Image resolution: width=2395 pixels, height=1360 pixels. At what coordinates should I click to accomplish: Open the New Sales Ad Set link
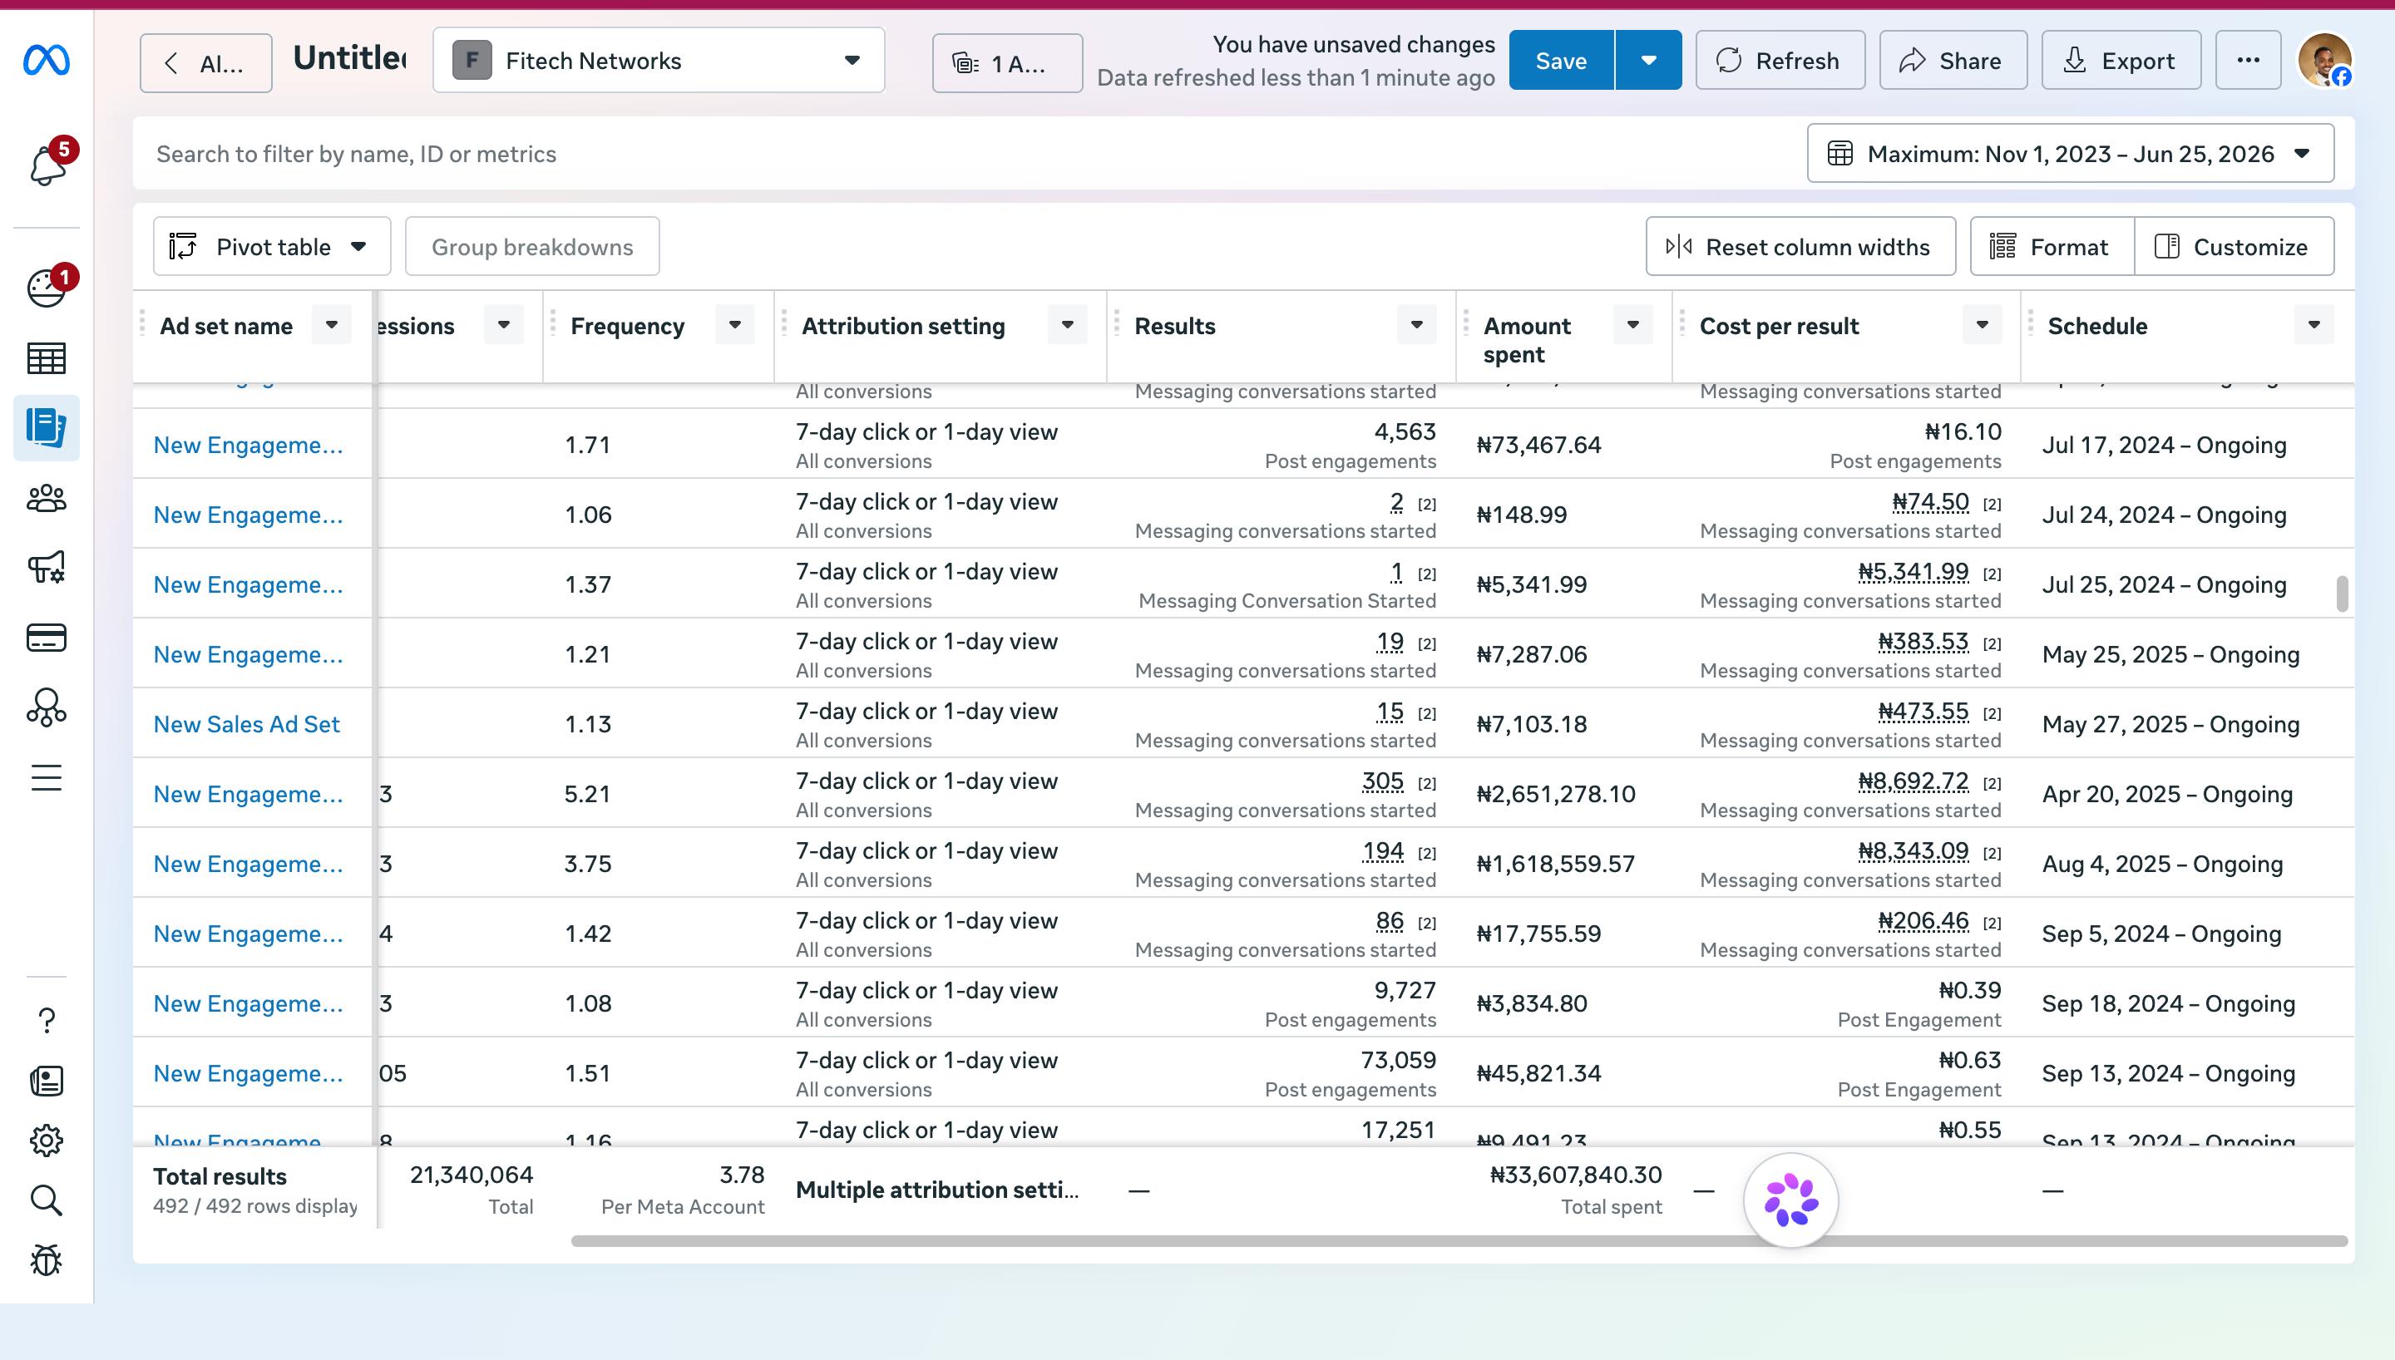247,724
